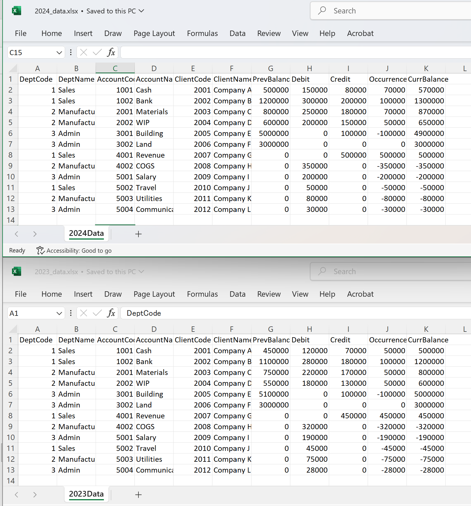Viewport: 471px width, 506px height.
Task: Click the Insert Function fx icon in the 2023 window
Action: click(x=111, y=313)
